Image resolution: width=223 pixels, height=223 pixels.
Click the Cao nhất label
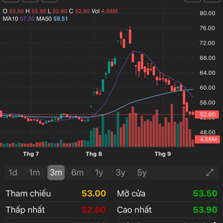[x=134, y=210]
